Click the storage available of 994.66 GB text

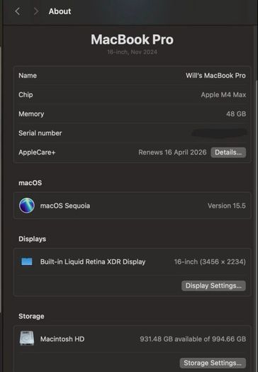point(193,339)
